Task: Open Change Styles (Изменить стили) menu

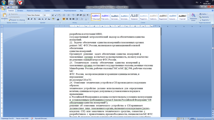Action: 193,17
